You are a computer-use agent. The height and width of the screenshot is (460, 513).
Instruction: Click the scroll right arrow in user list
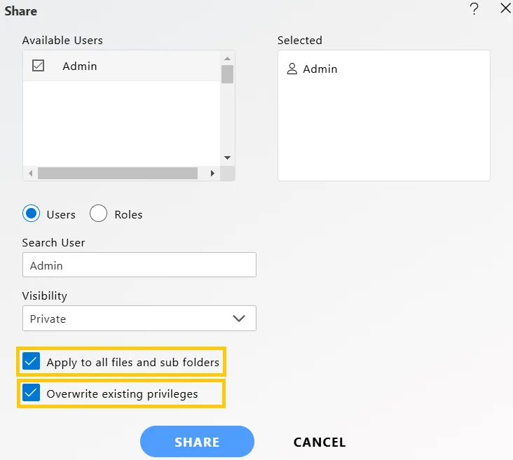click(212, 173)
